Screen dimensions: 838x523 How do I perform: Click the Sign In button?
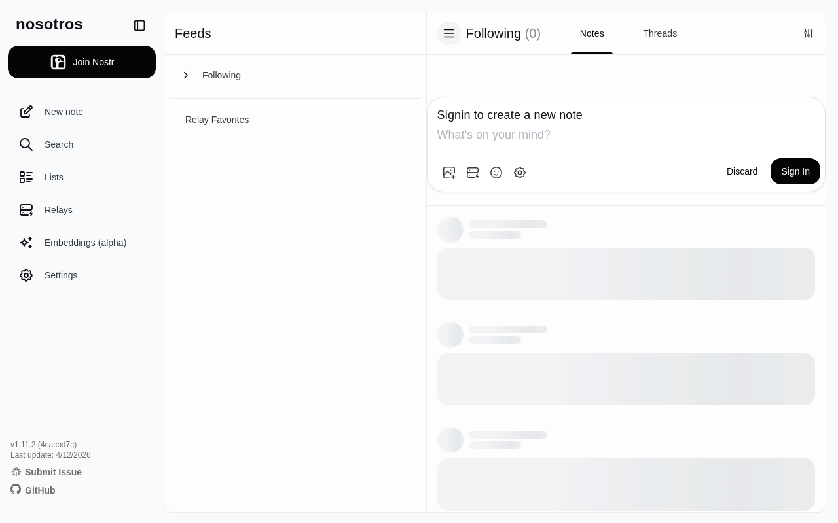tap(795, 171)
